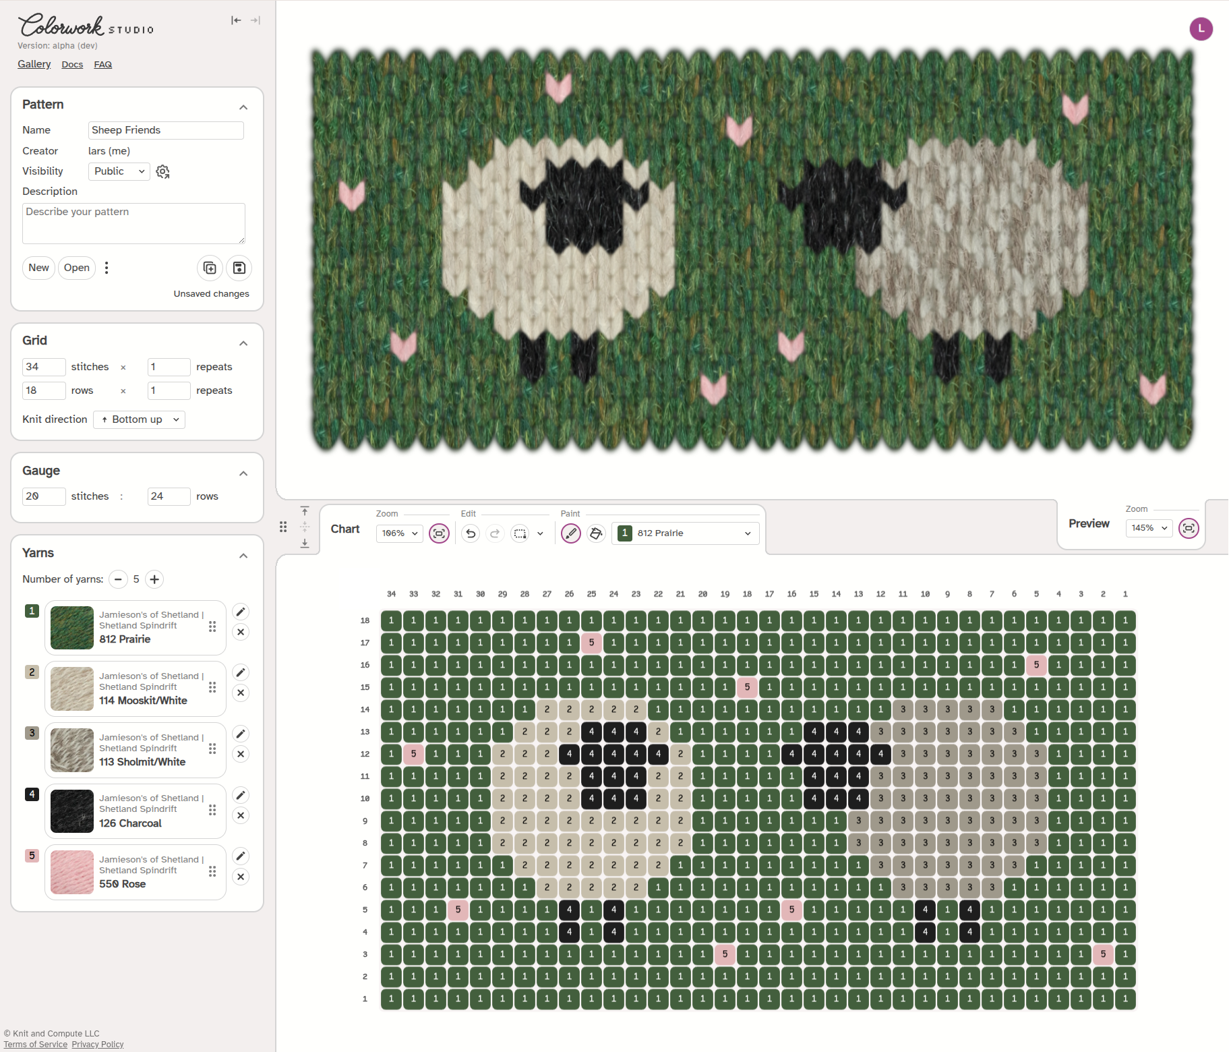1229x1052 pixels.
Task: Decrease the number of yarns
Action: pyautogui.click(x=119, y=579)
